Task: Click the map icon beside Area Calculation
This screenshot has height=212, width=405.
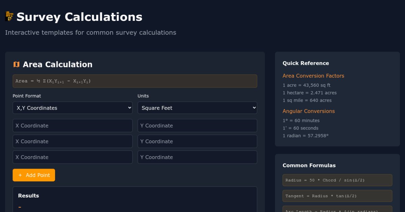Action: [x=16, y=65]
